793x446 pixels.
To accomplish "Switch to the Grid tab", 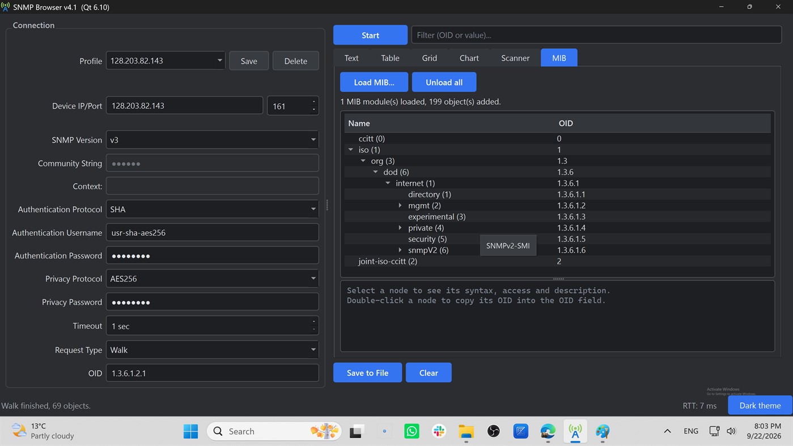I will click(430, 58).
